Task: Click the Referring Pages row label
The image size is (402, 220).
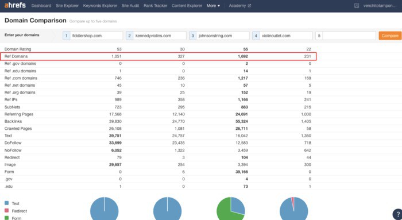Action: click(x=19, y=114)
